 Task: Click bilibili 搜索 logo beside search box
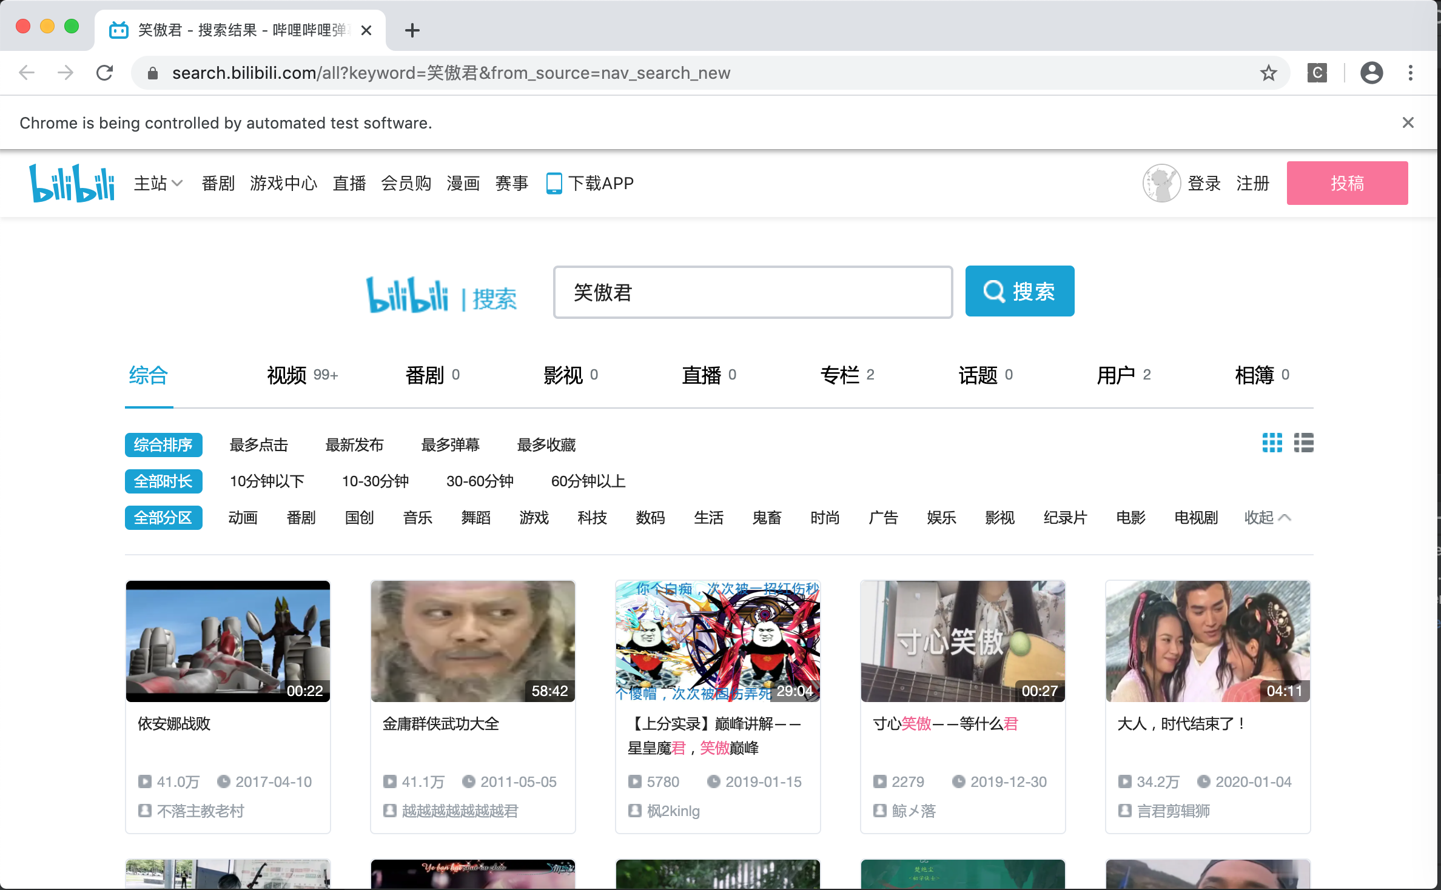click(441, 295)
